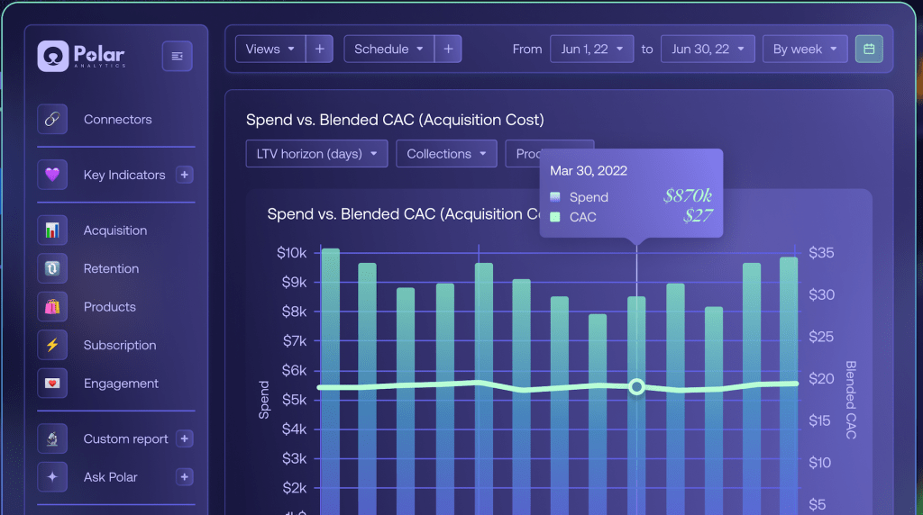Screen dimensions: 923x515
Task: Open the Connectors section
Action: [118, 120]
